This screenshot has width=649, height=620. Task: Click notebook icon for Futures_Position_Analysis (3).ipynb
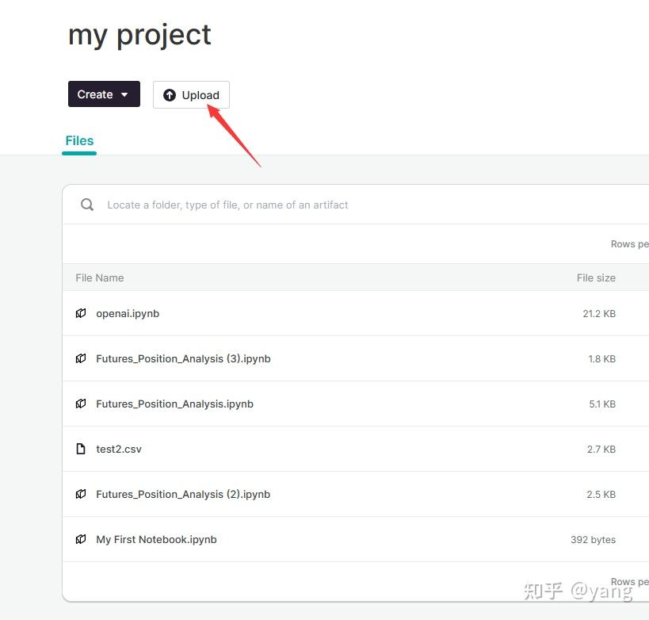[81, 358]
